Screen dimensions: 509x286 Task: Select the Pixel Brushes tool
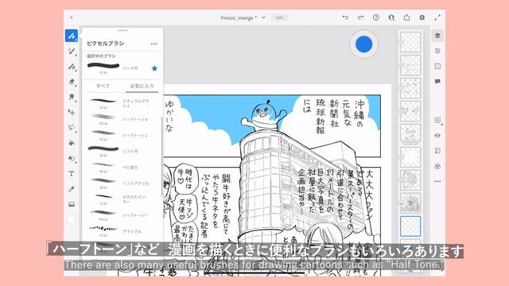pyautogui.click(x=72, y=36)
